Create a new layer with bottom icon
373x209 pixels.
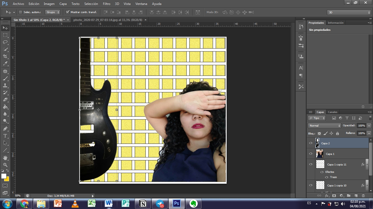[x=356, y=195]
